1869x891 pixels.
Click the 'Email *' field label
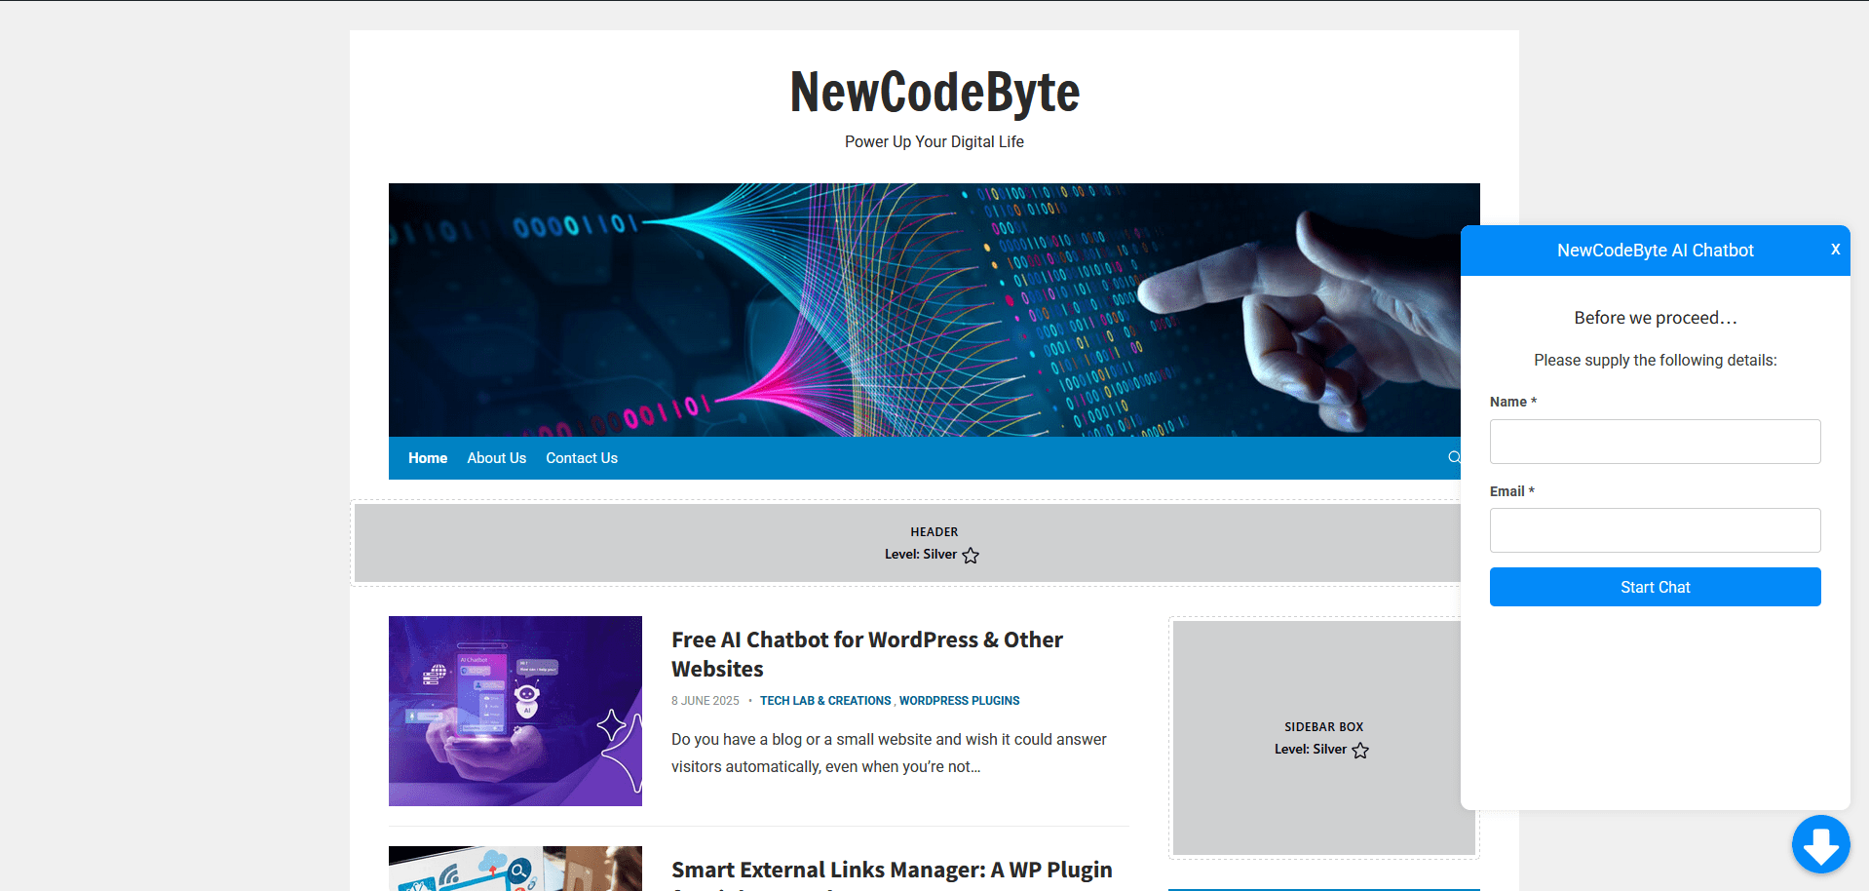[x=1511, y=491]
